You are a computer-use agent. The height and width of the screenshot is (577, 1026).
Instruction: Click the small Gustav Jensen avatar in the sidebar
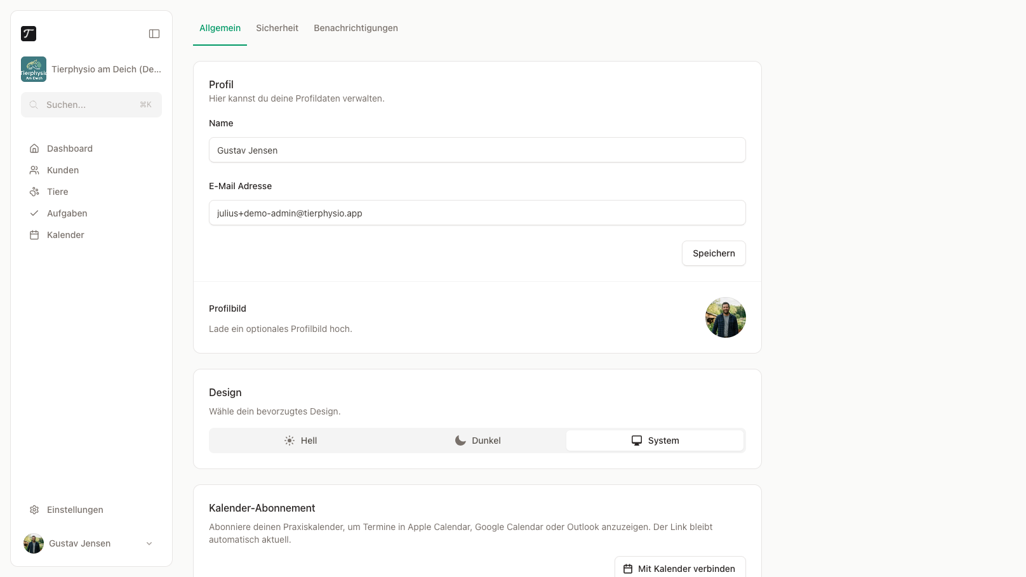pyautogui.click(x=34, y=543)
